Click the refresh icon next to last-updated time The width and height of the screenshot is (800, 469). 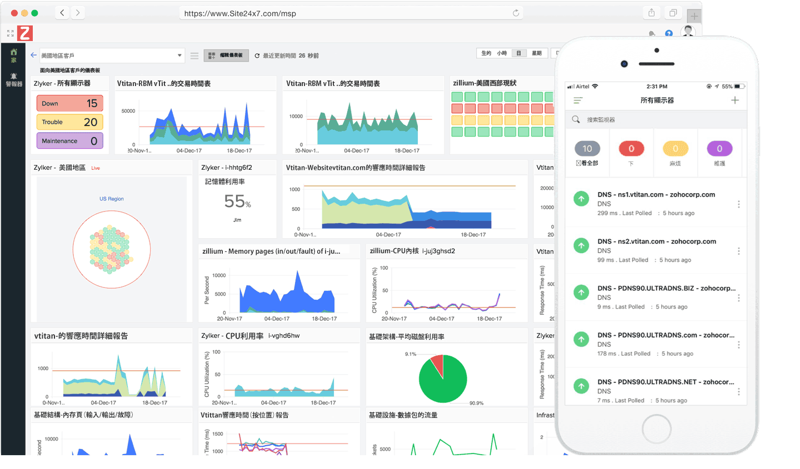[257, 56]
